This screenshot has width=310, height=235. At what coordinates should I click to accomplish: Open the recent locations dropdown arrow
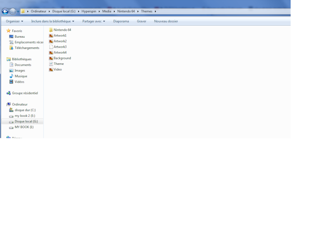tap(18, 12)
